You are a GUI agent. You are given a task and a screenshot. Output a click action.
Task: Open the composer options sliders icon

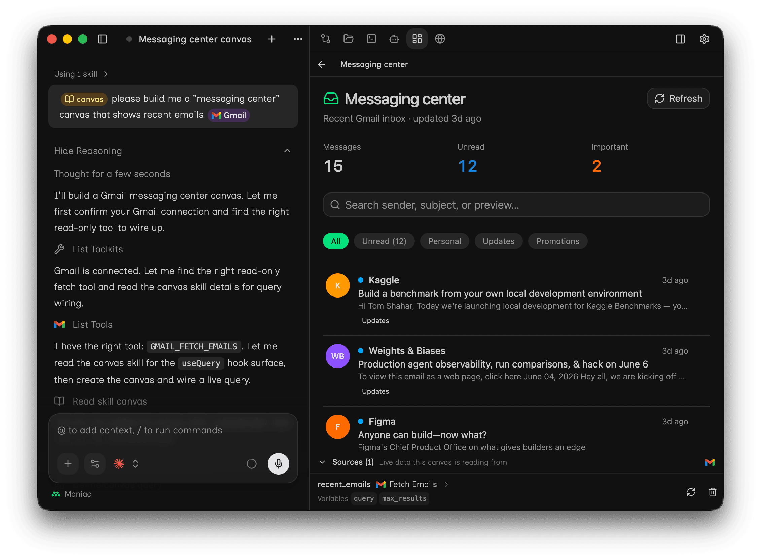(95, 463)
